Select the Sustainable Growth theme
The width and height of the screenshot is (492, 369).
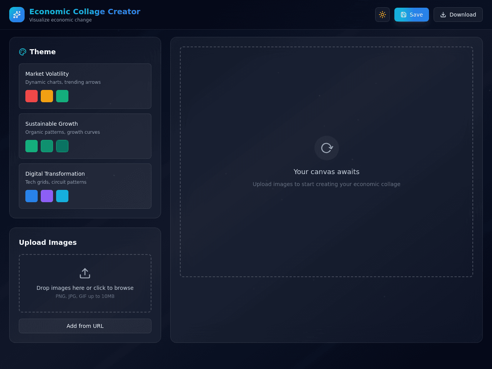pos(85,136)
